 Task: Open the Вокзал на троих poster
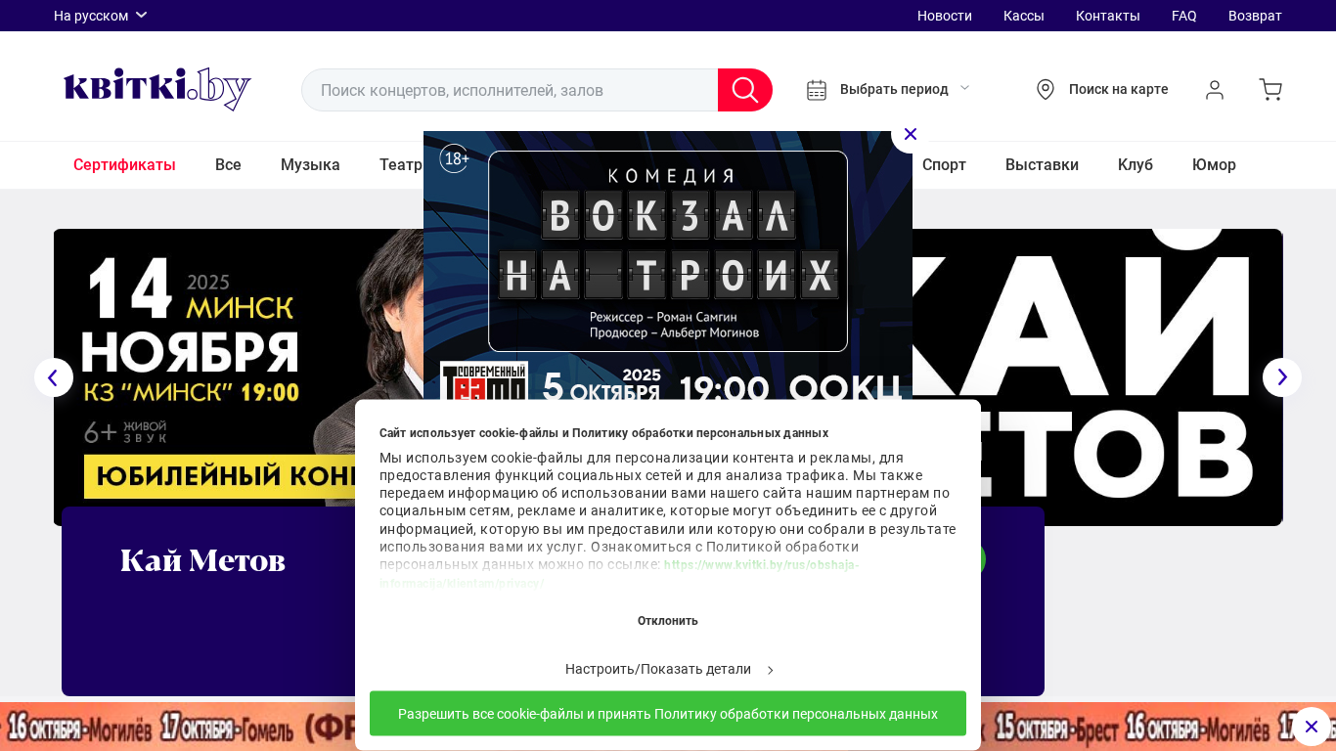[x=668, y=265]
